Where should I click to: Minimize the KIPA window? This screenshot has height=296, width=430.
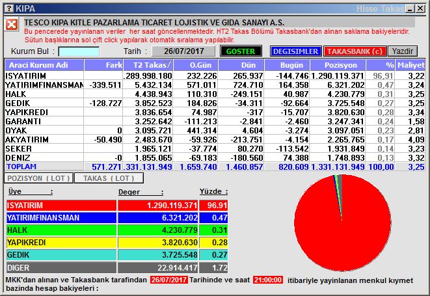pyautogui.click(x=410, y=8)
